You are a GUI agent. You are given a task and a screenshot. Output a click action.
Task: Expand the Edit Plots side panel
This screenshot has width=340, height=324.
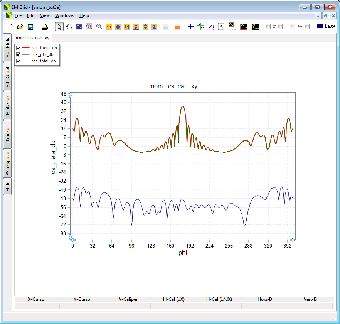(x=7, y=47)
